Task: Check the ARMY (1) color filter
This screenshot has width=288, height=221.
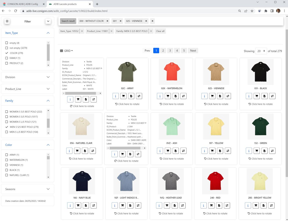Action: tap(6, 155)
